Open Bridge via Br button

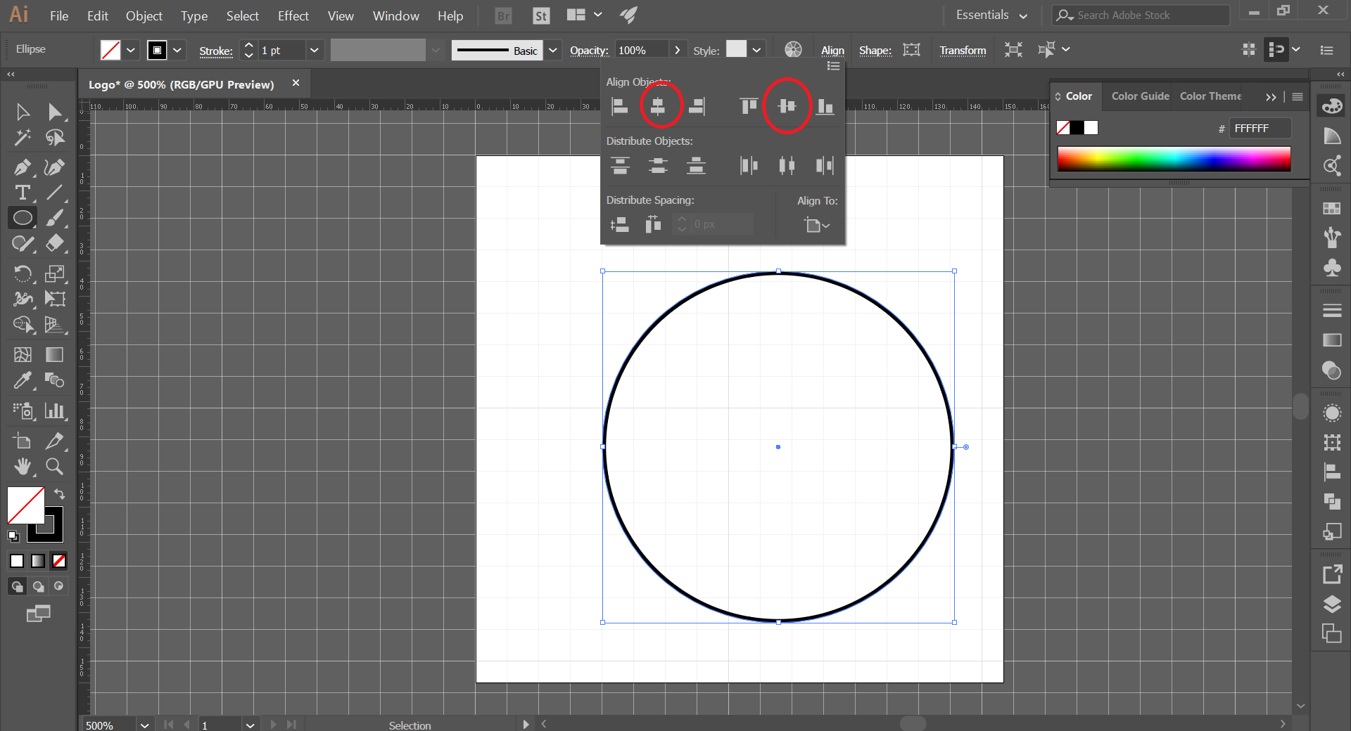(x=503, y=15)
